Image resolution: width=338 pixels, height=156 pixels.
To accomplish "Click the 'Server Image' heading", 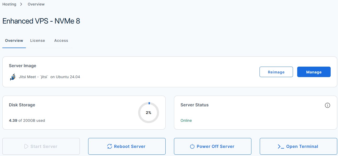I will 22,66.
